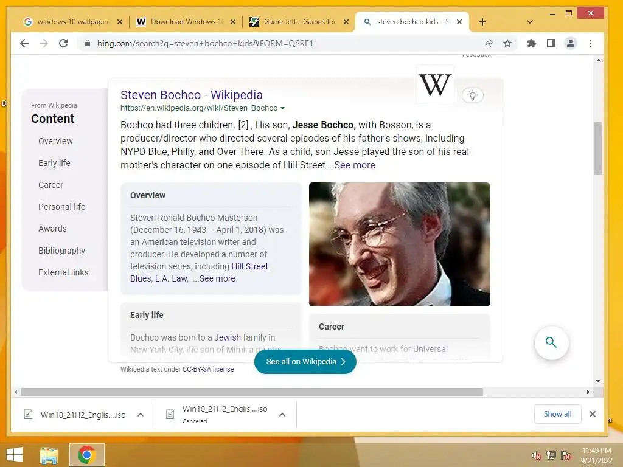The width and height of the screenshot is (623, 467).
Task: Click Show all downloads button
Action: [557, 414]
